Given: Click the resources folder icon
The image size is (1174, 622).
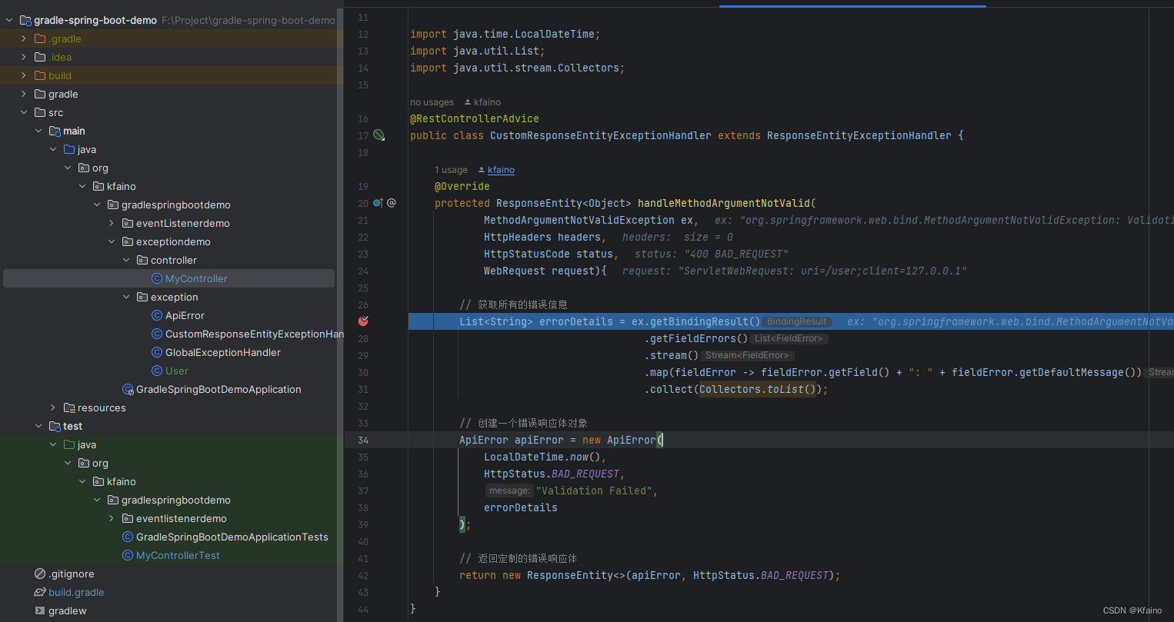Looking at the screenshot, I should 69,407.
